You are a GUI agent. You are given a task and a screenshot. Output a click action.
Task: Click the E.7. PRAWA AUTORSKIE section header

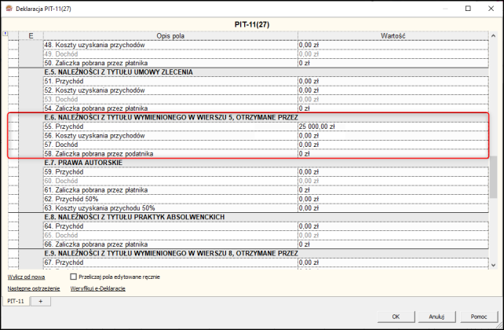pyautogui.click(x=83, y=163)
